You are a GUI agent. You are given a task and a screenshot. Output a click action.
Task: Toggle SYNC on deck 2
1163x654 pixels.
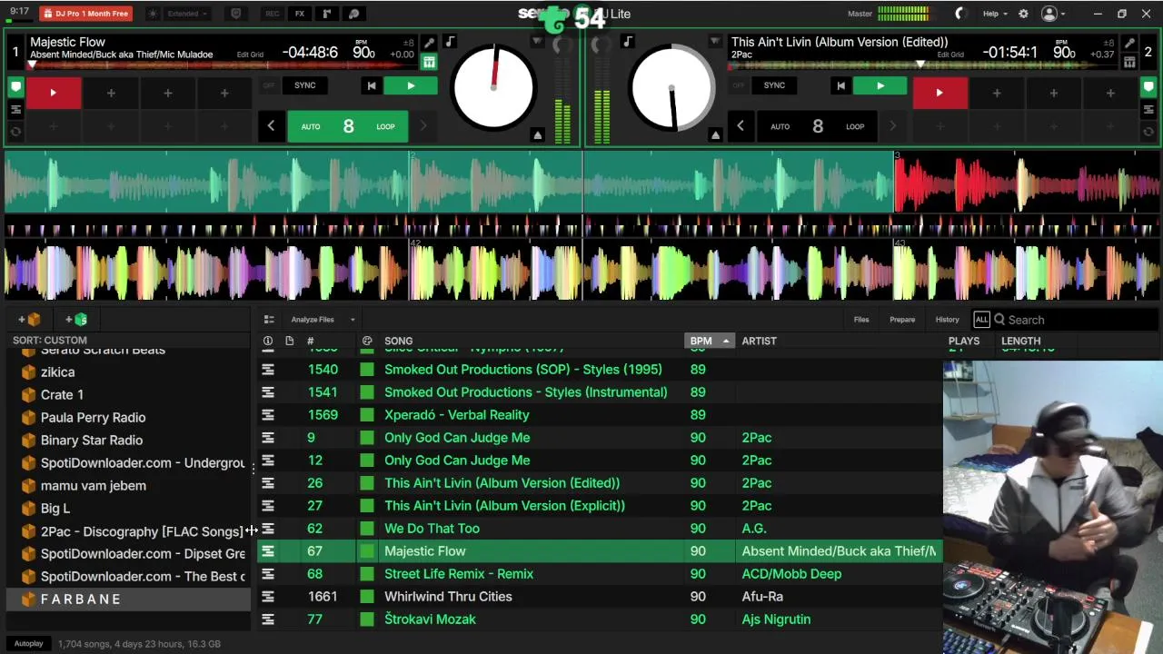(774, 85)
